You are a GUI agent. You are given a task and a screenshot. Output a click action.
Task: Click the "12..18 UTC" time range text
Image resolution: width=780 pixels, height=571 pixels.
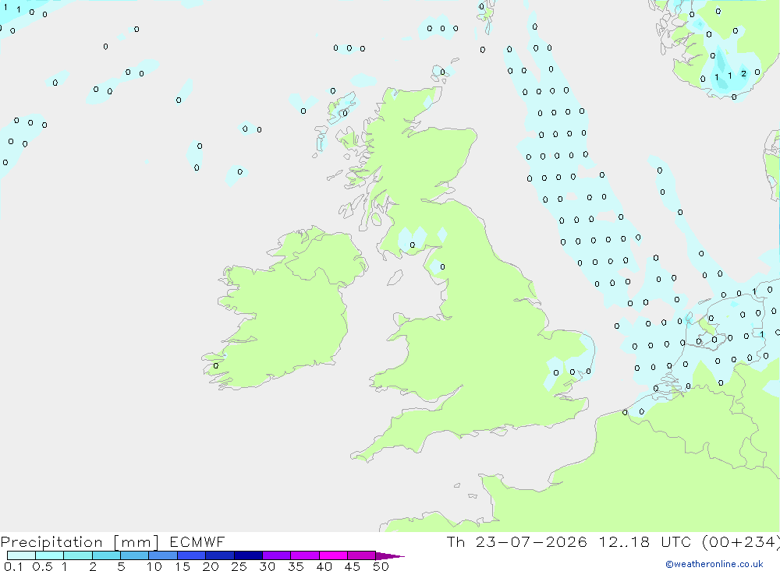click(x=645, y=541)
